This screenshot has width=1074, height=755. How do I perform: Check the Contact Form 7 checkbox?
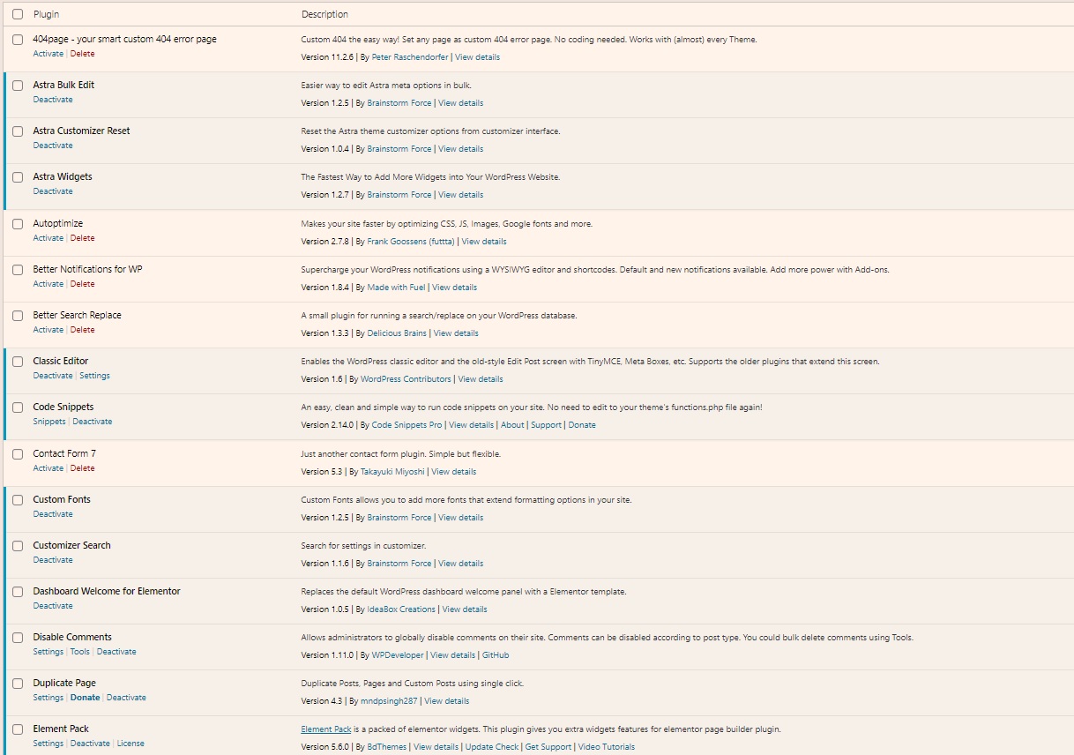pyautogui.click(x=18, y=454)
